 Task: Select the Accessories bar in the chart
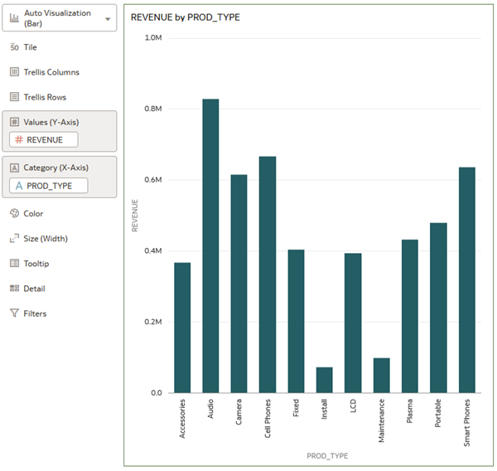point(182,328)
